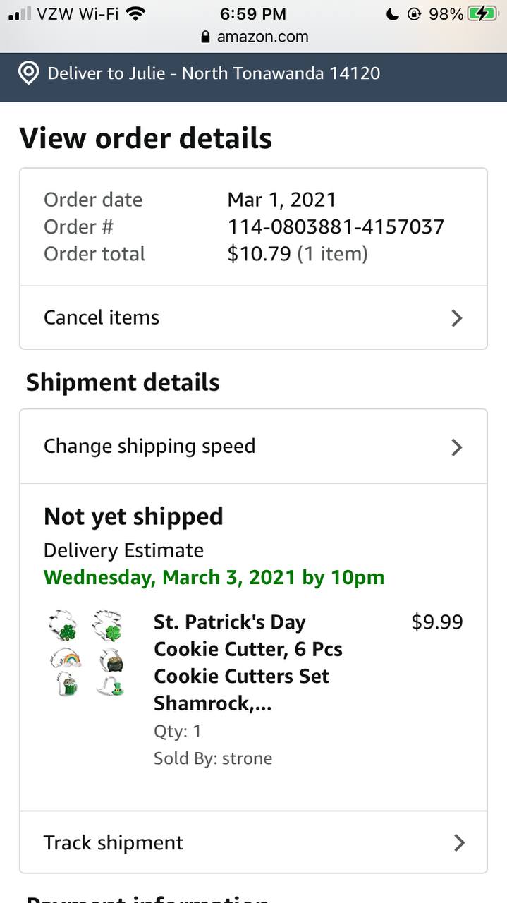This screenshot has width=507, height=903.
Task: Click the order number 114-0803881-4157037
Action: click(336, 227)
